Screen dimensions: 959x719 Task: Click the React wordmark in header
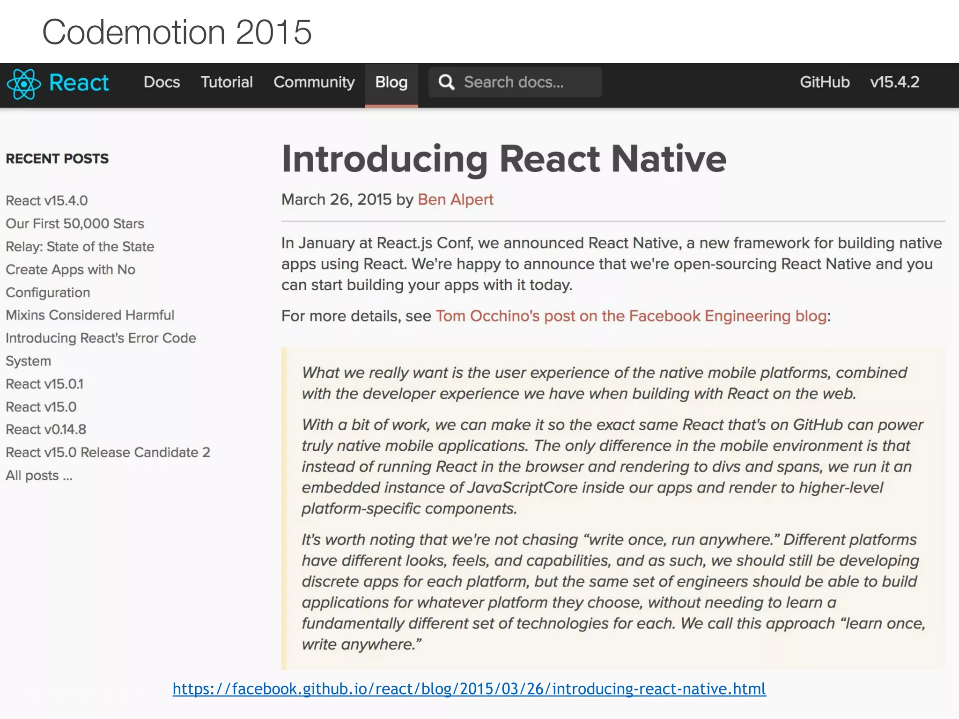pyautogui.click(x=79, y=83)
